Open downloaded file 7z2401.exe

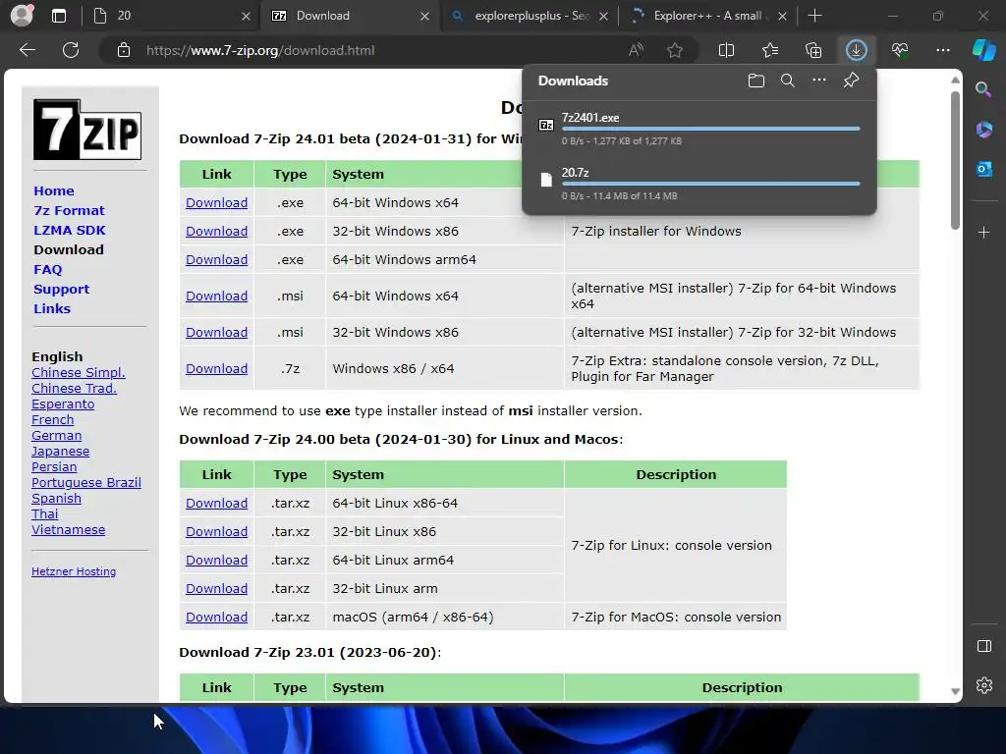tap(590, 118)
